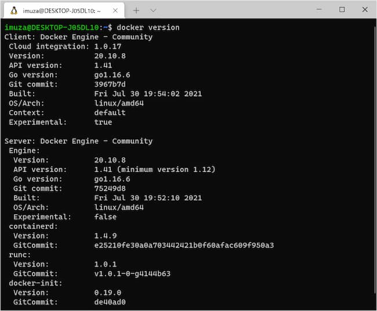Click the 'runc:' heading
The height and width of the screenshot is (311, 377).
click(20, 255)
